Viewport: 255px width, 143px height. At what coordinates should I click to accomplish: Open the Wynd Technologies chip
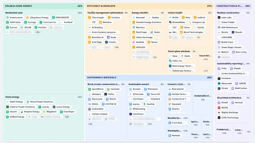tap(192, 32)
